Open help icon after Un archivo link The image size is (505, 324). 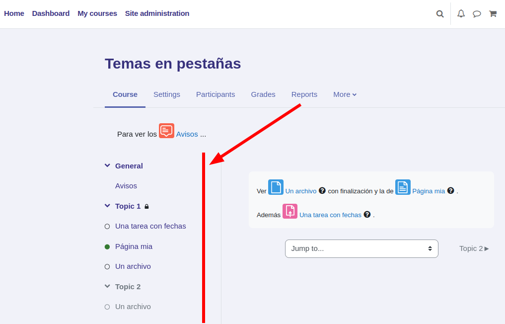(322, 190)
